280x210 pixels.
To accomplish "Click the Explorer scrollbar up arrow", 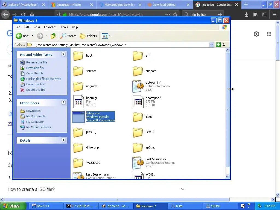I will pos(227,50).
